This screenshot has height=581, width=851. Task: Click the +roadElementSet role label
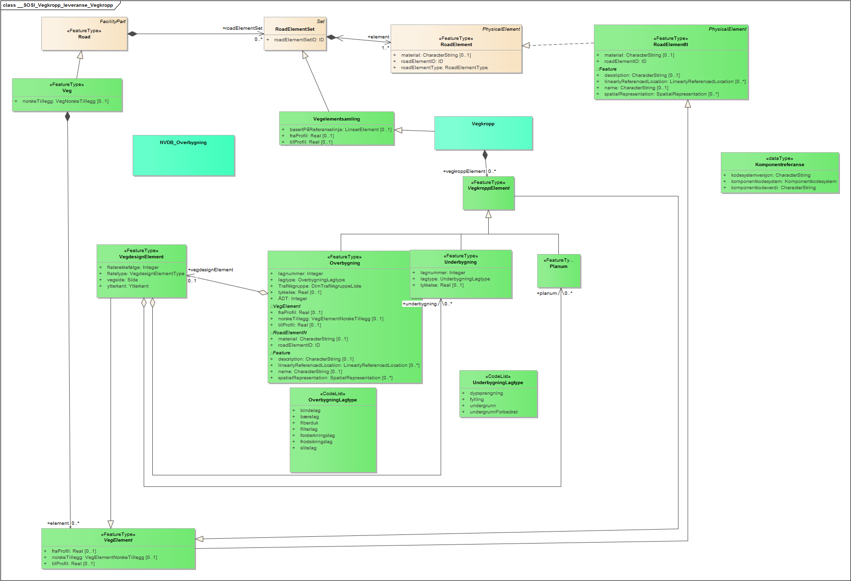pyautogui.click(x=242, y=28)
